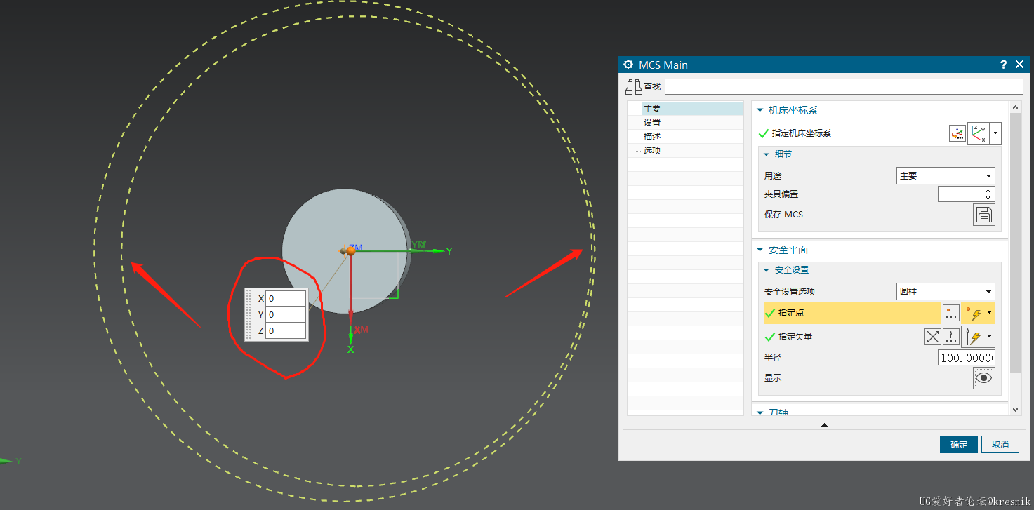Click in the find search field
The height and width of the screenshot is (510, 1034).
[x=844, y=86]
